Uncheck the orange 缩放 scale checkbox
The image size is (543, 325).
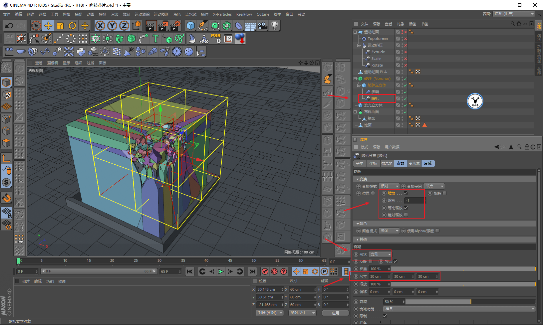click(x=406, y=193)
